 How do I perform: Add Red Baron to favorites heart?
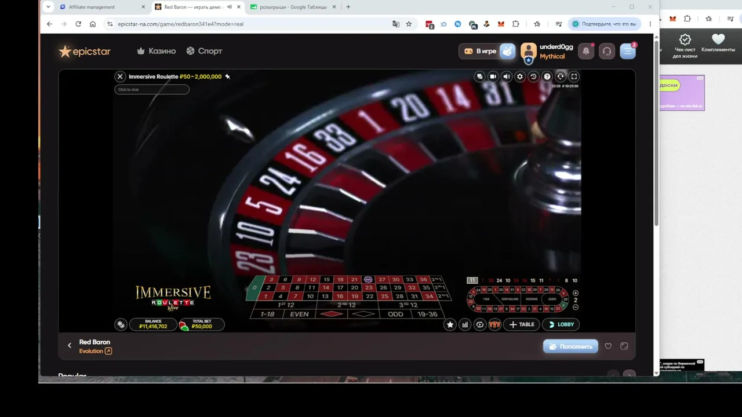(x=608, y=346)
